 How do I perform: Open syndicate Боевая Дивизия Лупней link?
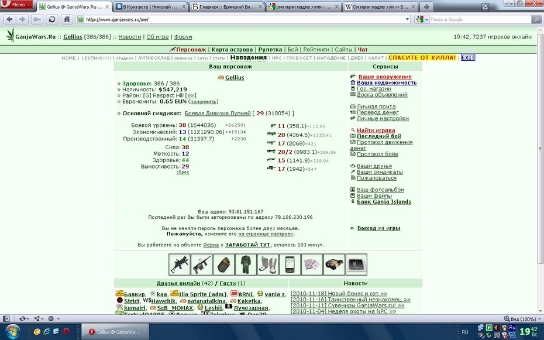click(x=217, y=114)
